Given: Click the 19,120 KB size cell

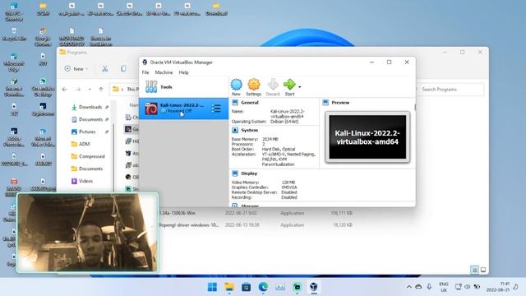Looking at the screenshot, I should point(342,224).
